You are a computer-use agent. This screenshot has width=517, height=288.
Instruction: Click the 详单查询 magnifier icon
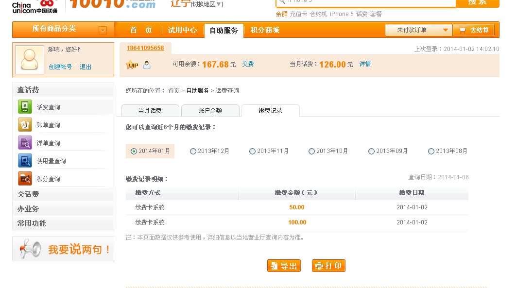(x=25, y=143)
